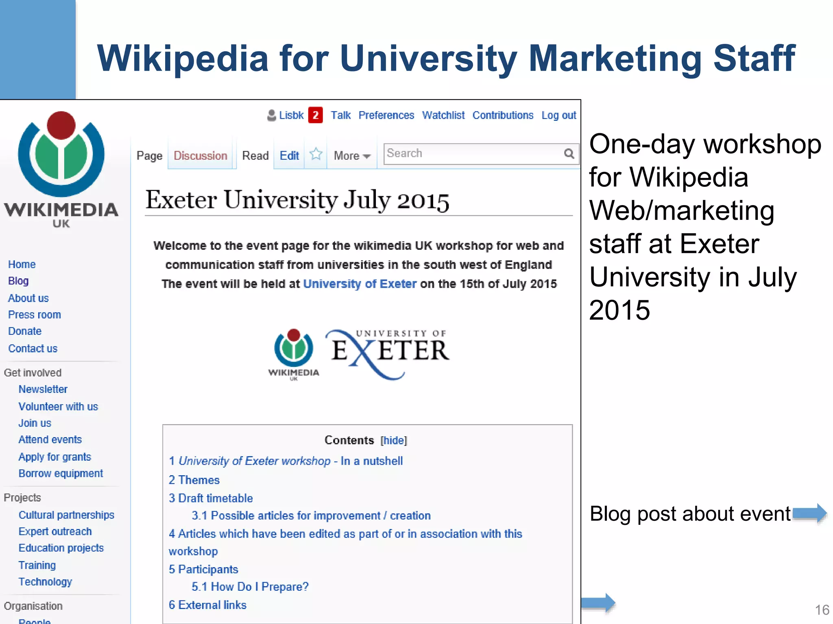Click the blue arrow beside Blog post text
The width and height of the screenshot is (833, 624).
(809, 513)
